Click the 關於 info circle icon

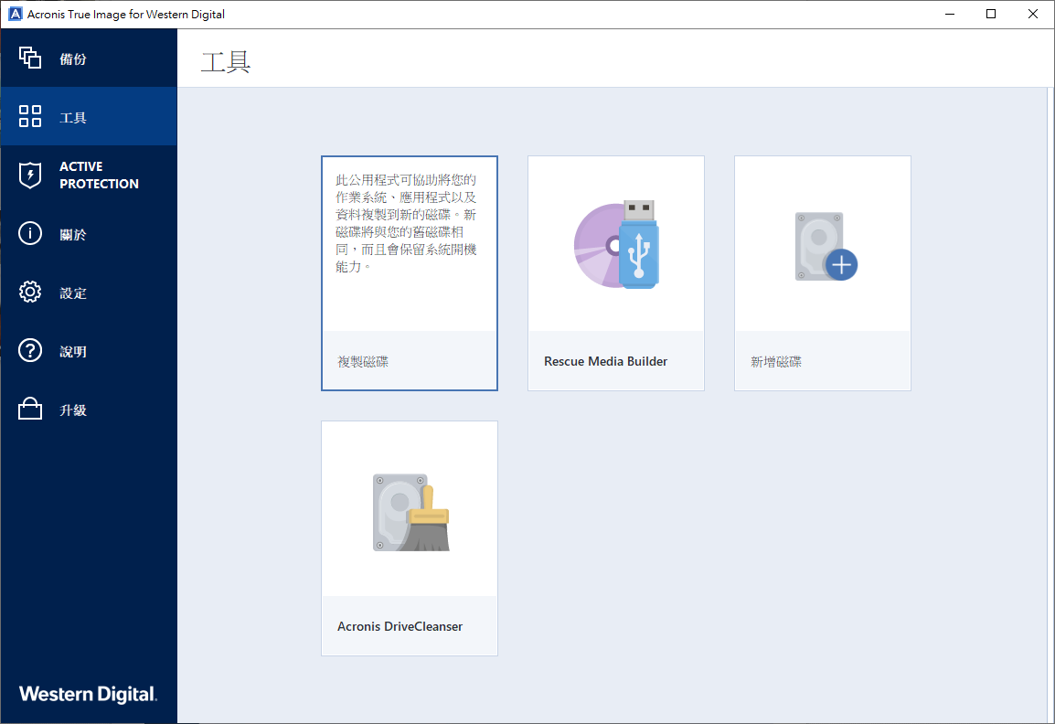click(29, 233)
